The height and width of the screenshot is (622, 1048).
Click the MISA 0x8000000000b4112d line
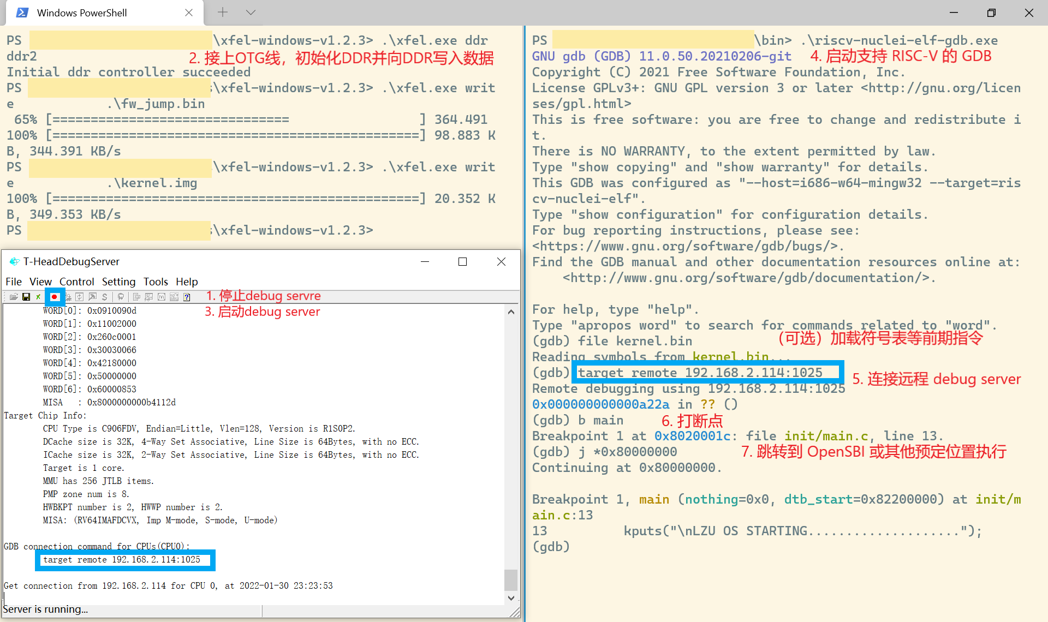pyautogui.click(x=109, y=402)
